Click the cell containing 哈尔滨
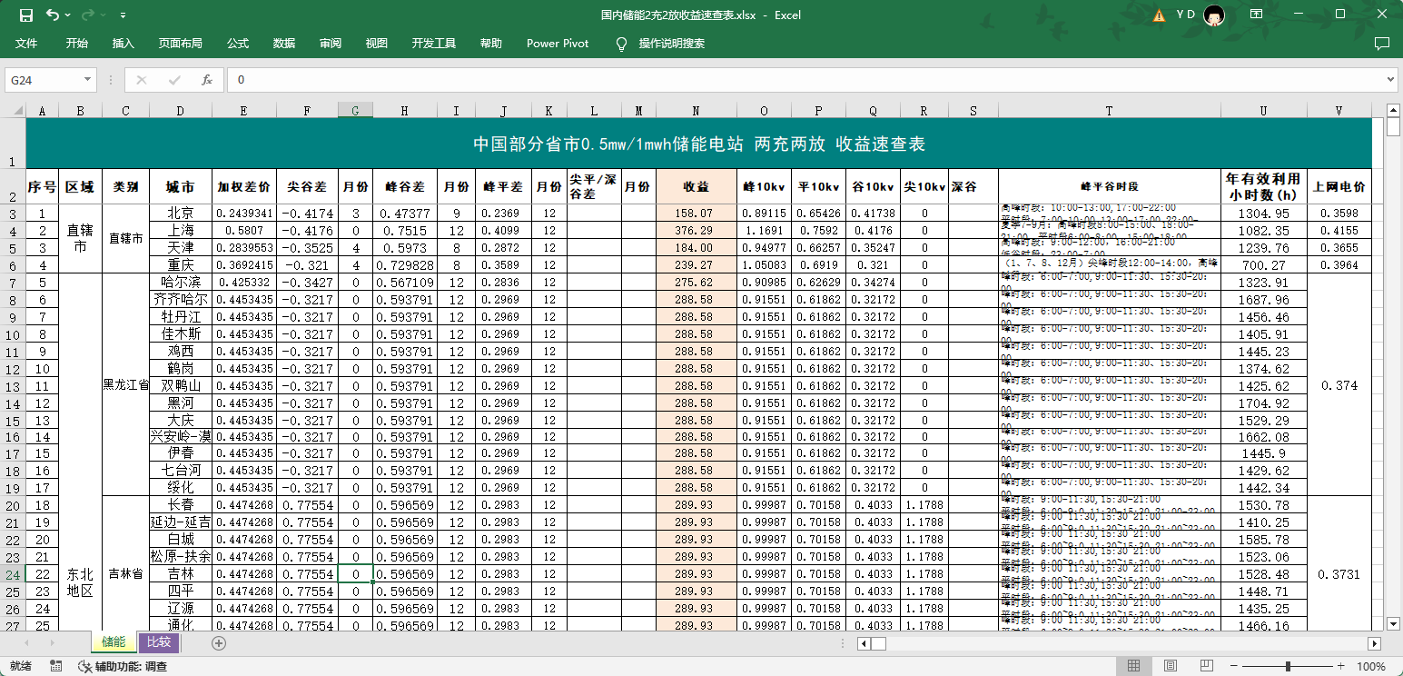This screenshot has width=1403, height=676. (x=180, y=283)
